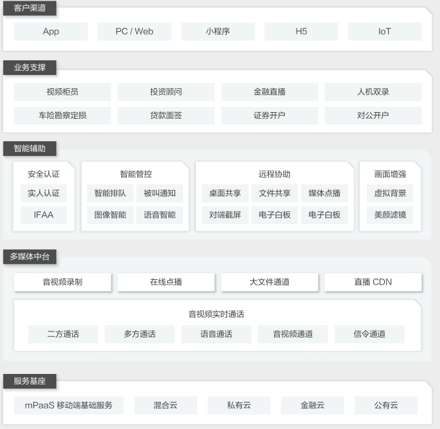Select the mPaaS 移动端基础服务 box

[69, 405]
